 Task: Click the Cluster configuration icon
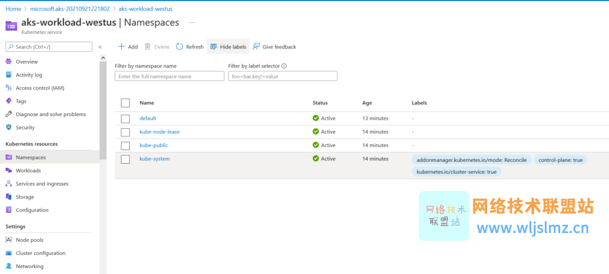[x=8, y=253]
